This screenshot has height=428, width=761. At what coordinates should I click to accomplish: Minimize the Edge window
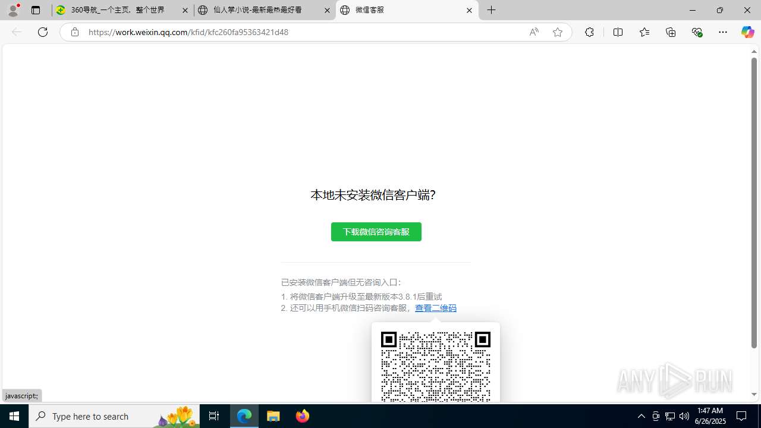pyautogui.click(x=693, y=10)
